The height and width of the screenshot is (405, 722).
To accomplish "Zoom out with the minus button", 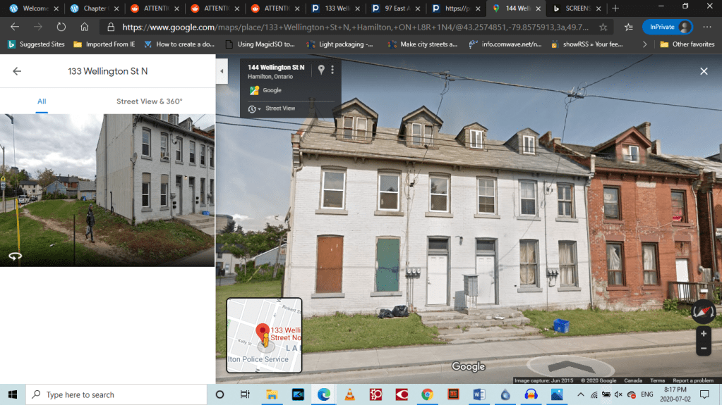I will [x=703, y=349].
